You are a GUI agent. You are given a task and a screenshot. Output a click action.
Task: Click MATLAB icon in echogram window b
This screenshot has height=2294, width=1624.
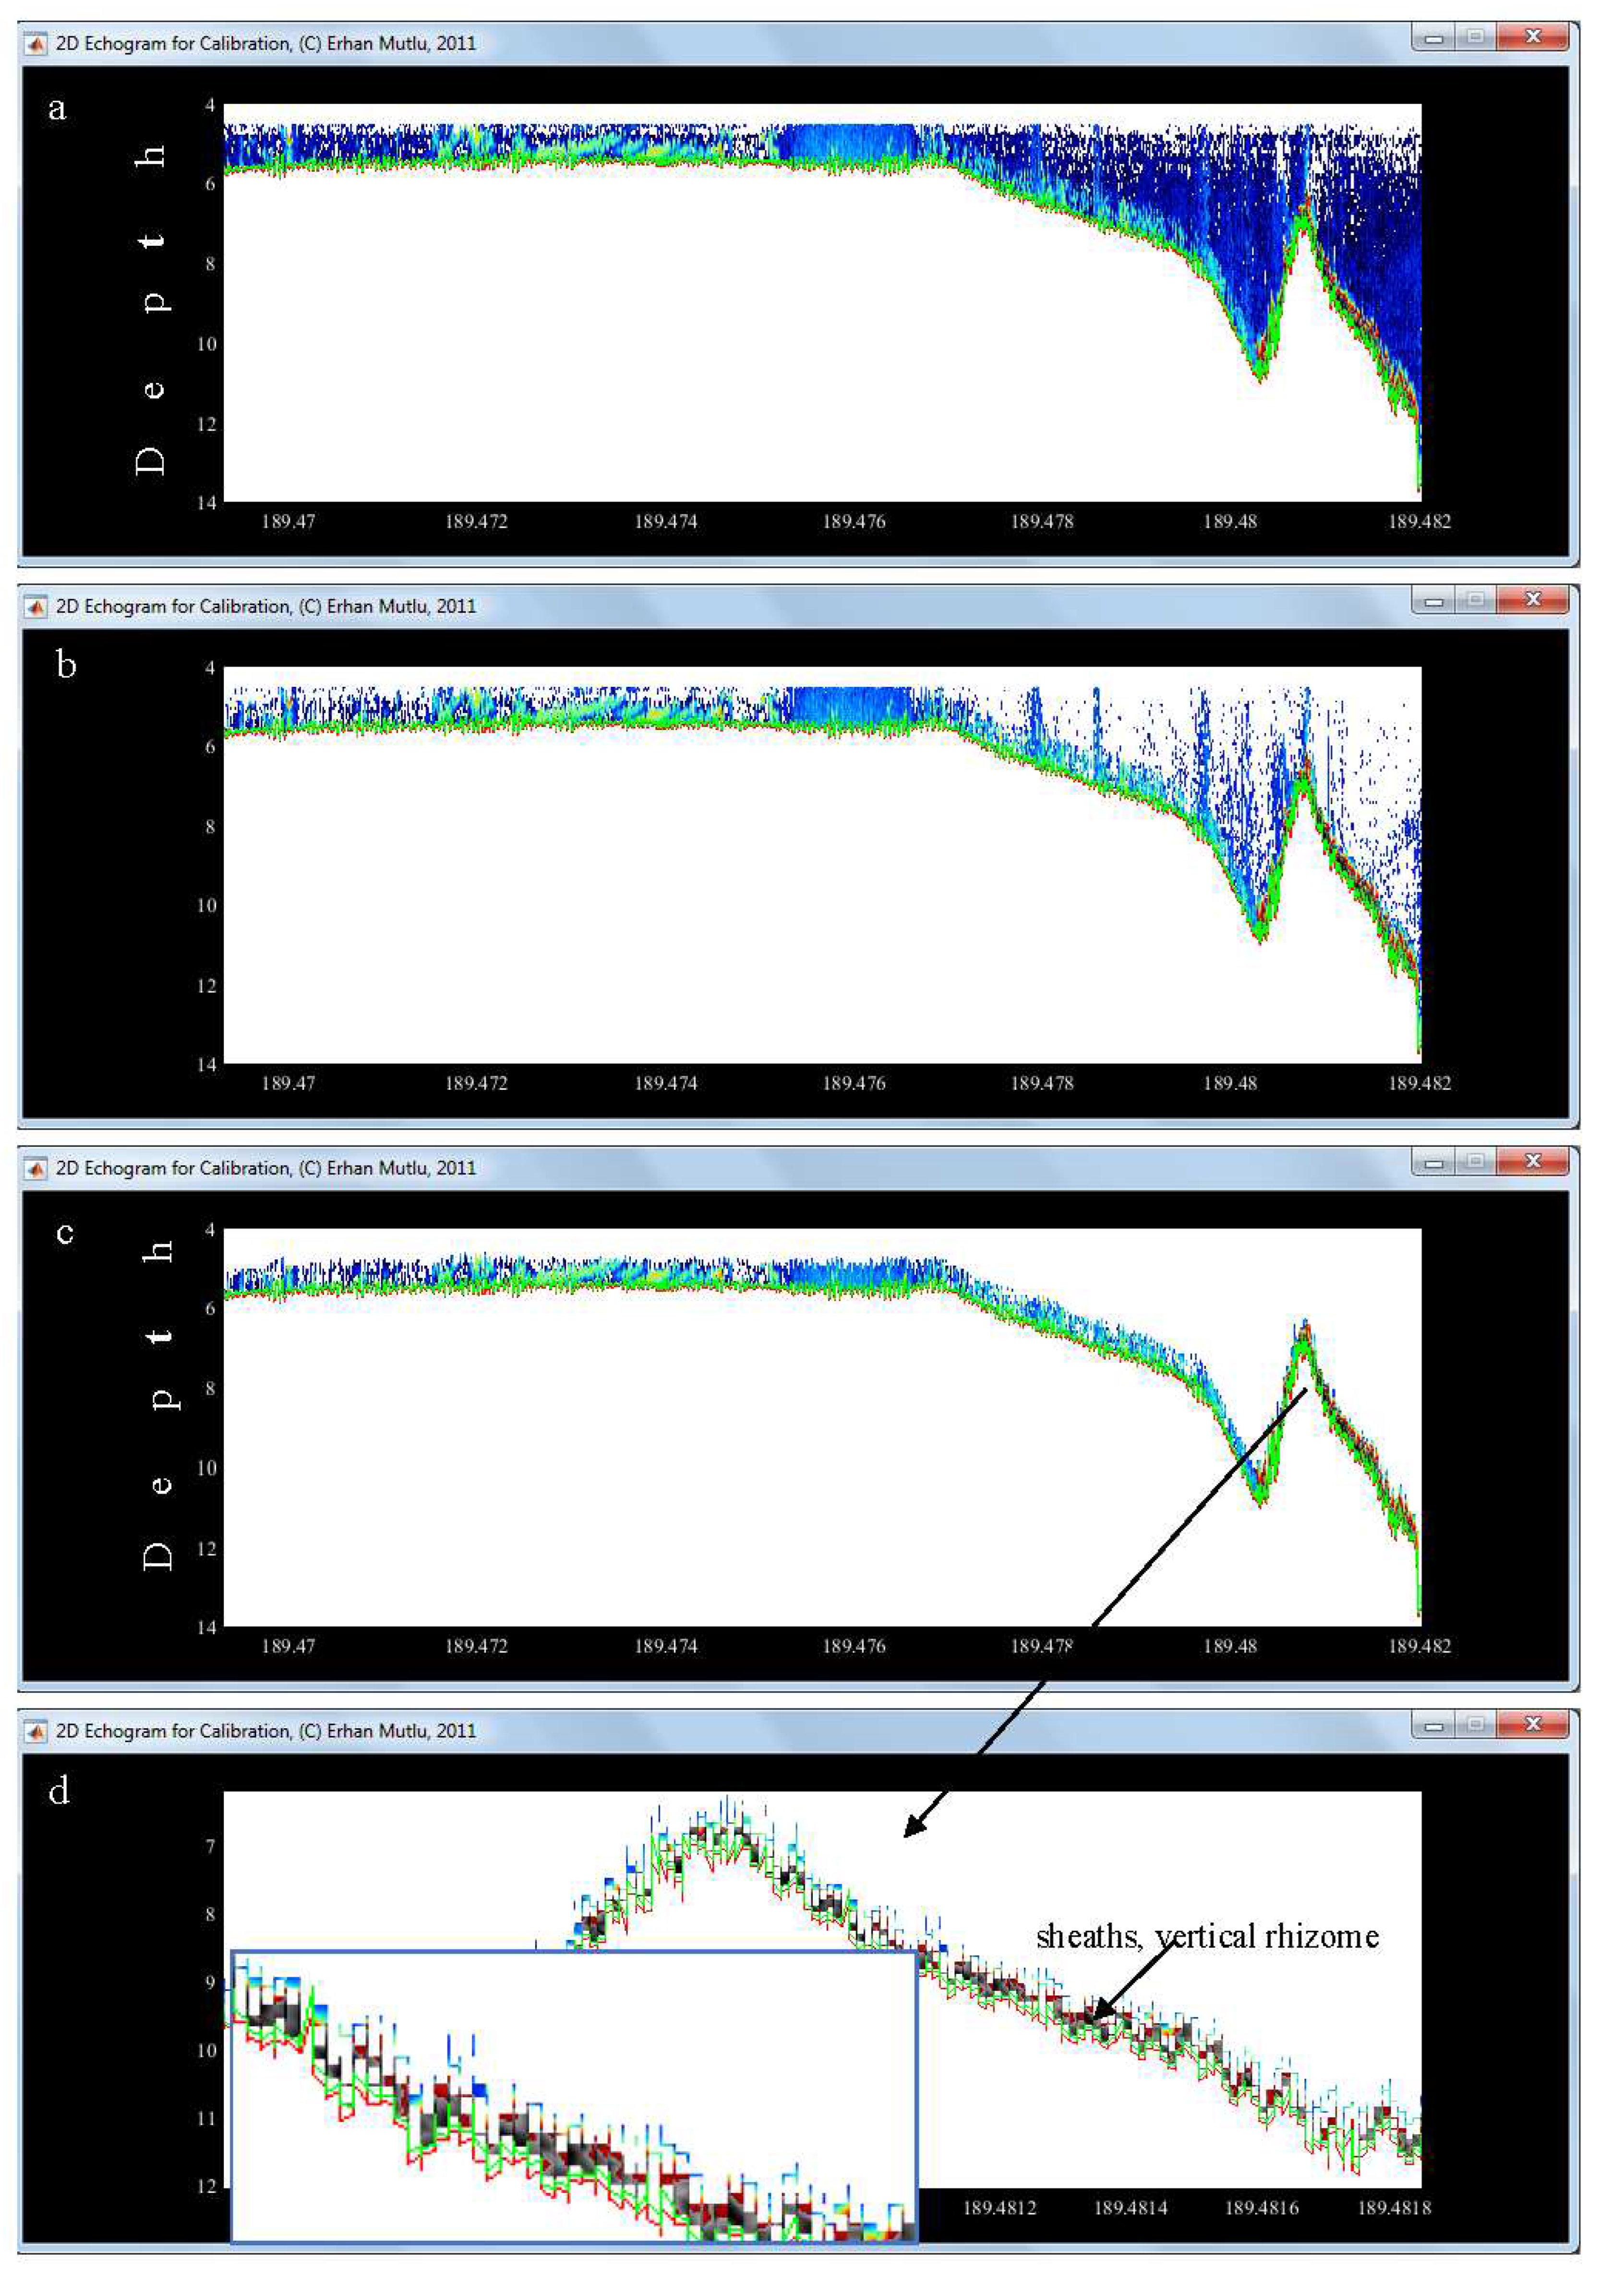(36, 607)
